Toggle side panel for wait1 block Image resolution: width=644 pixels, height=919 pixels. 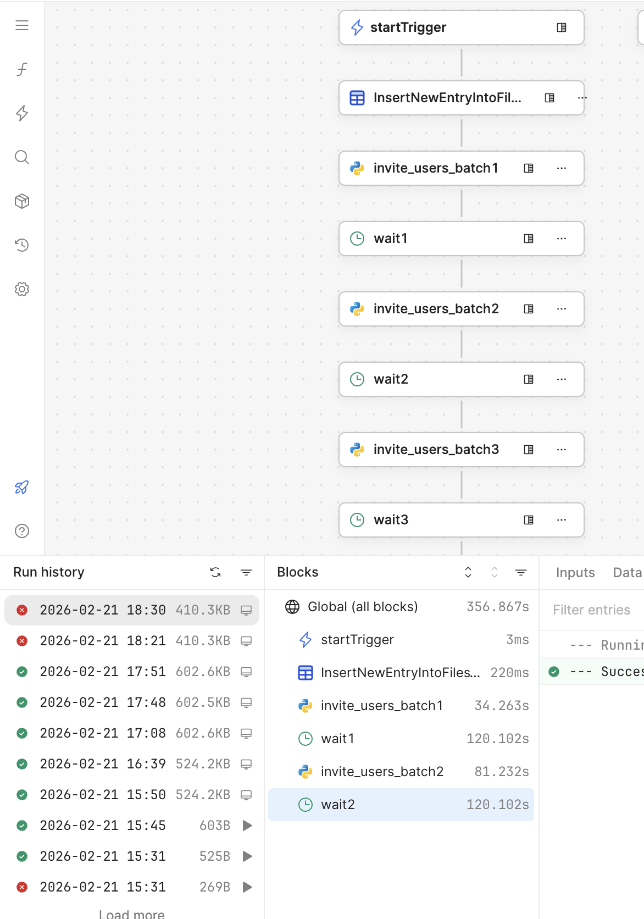click(529, 239)
